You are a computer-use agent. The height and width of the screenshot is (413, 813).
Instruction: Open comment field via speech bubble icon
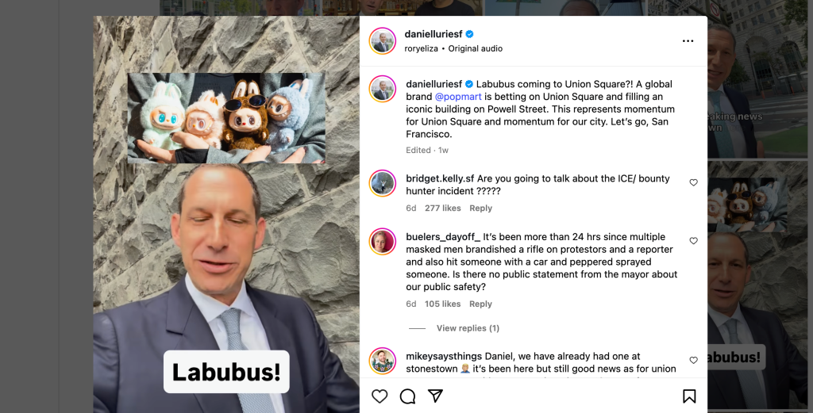pyautogui.click(x=407, y=396)
